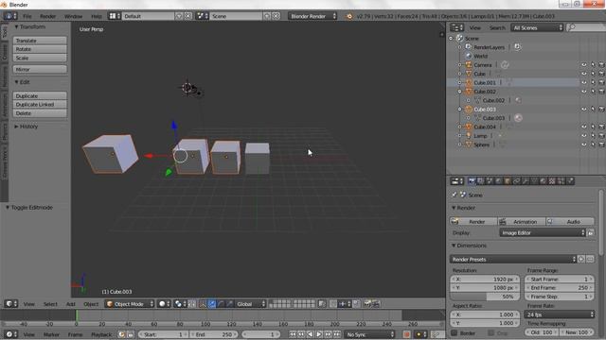Screen dimensions: 606x340
Task: Expand the Cube.004 tree node
Action: (x=459, y=127)
